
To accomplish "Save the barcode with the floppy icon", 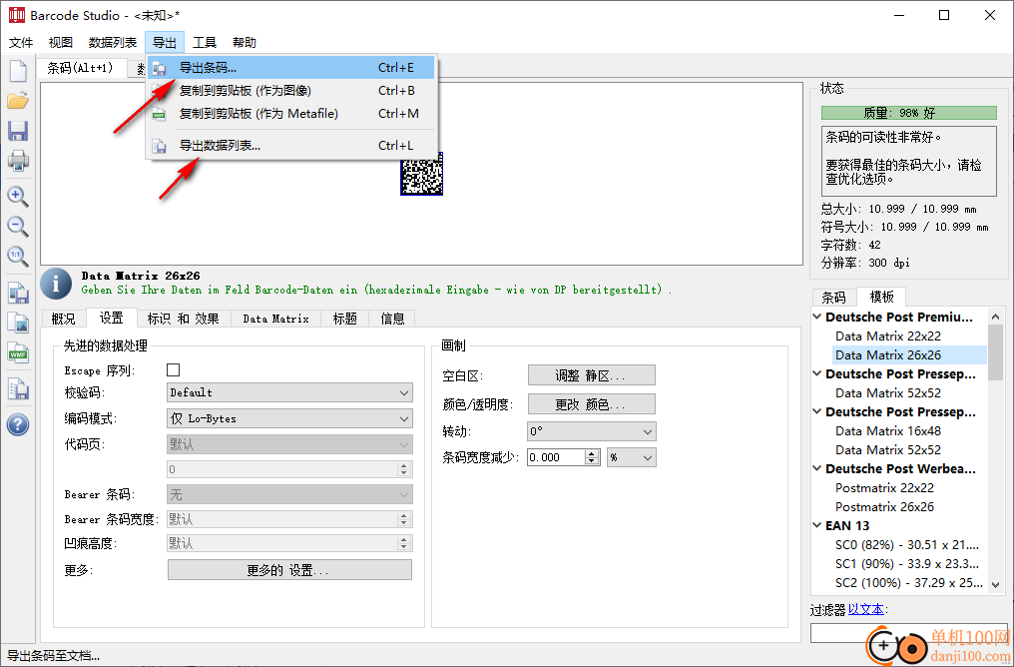I will [18, 131].
